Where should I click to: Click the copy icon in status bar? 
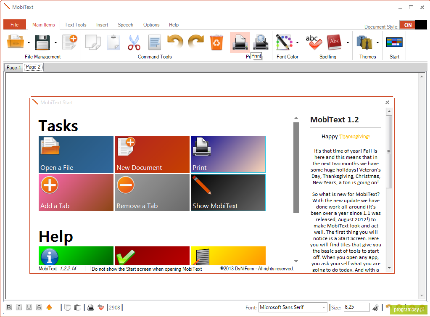click(67, 307)
